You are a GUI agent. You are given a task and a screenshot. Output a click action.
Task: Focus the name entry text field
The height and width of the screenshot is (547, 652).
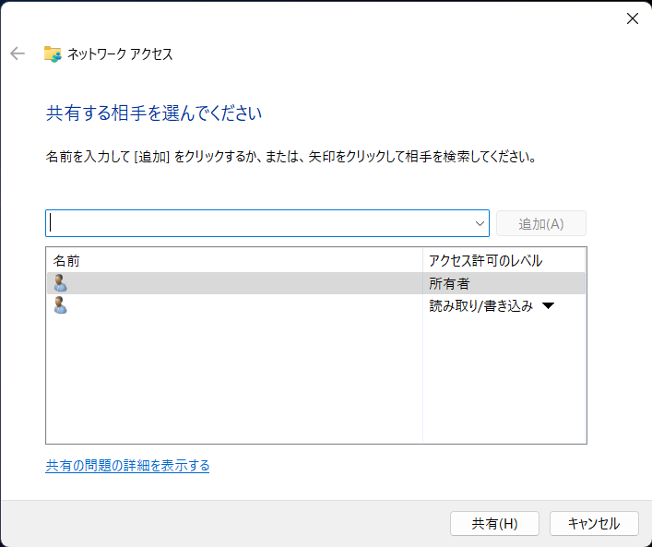pos(258,223)
